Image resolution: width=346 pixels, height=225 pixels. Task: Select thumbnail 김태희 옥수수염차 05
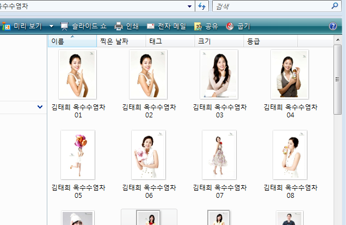click(78, 155)
